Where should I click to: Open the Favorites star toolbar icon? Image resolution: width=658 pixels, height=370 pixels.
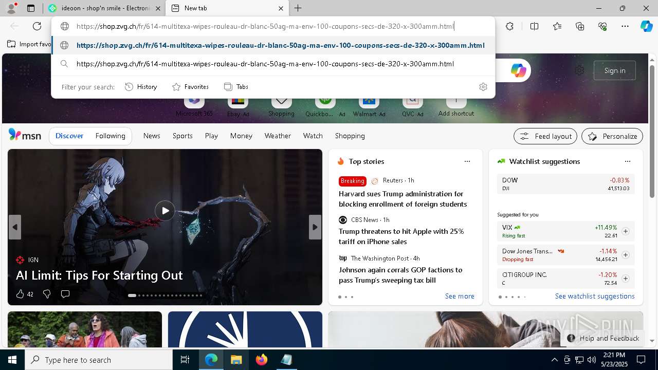[557, 26]
